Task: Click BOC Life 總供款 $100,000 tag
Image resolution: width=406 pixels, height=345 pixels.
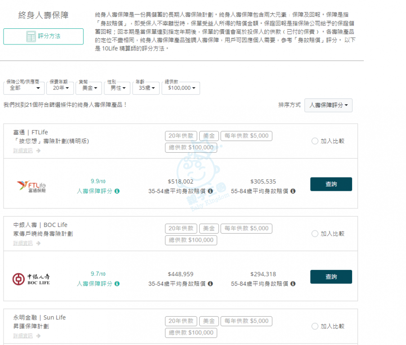Action: [x=191, y=240]
